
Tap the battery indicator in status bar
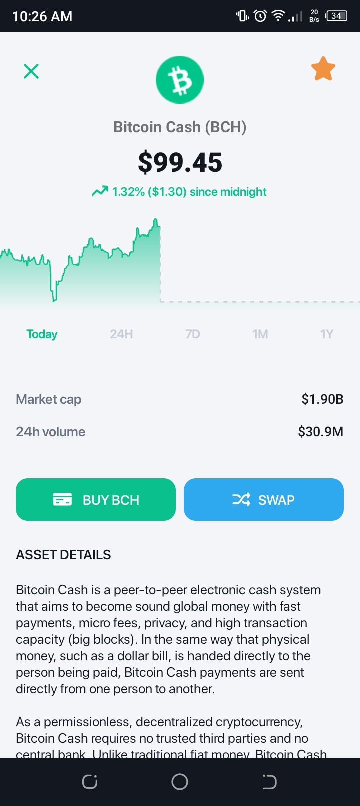pos(336,16)
